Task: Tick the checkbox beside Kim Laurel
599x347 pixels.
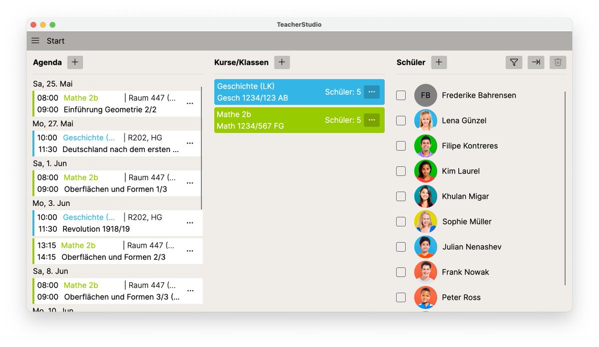Action: (x=401, y=171)
